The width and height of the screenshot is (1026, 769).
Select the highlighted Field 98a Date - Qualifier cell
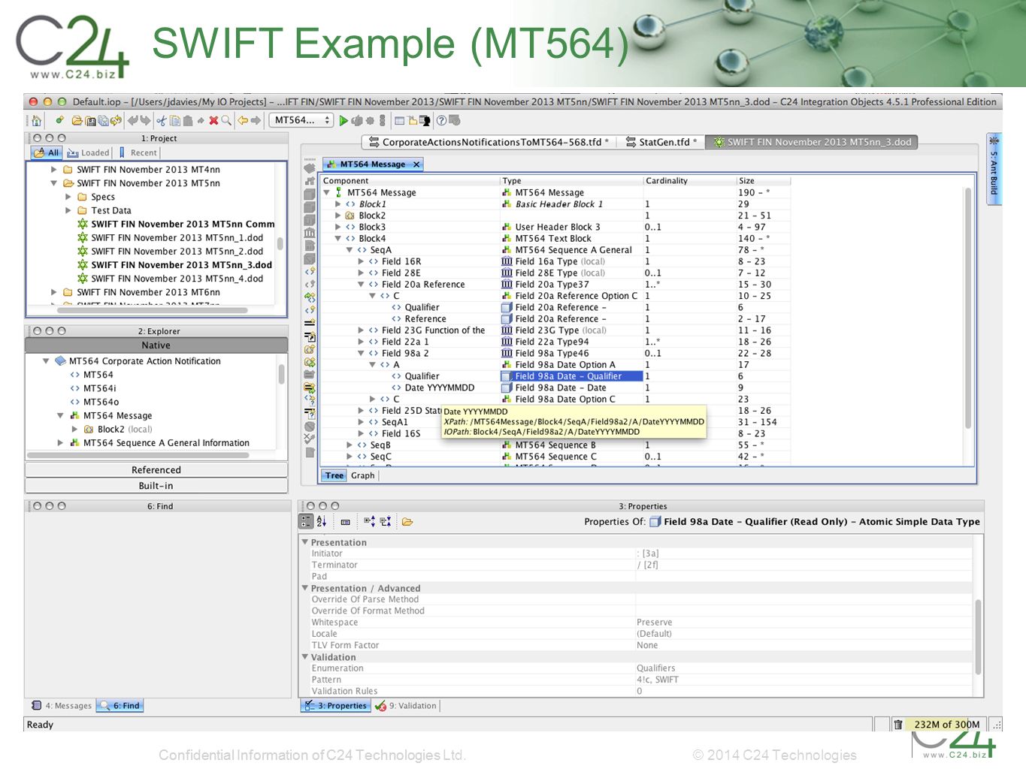coord(572,376)
